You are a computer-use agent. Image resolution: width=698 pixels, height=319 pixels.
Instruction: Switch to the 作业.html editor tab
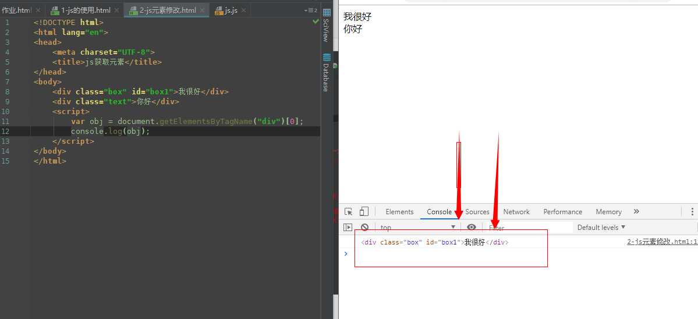pos(16,10)
